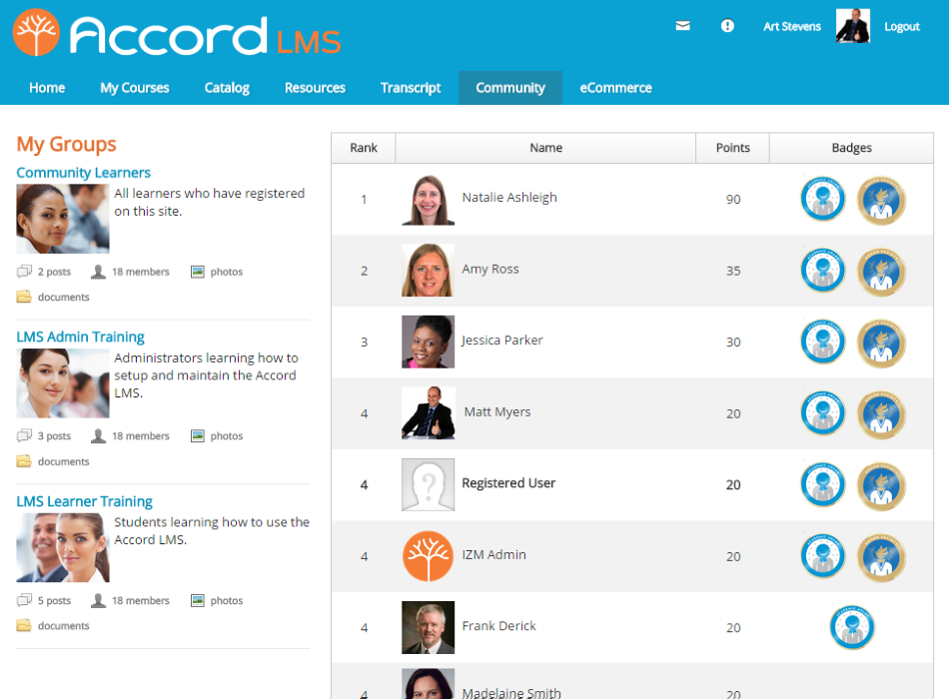The height and width of the screenshot is (699, 949).
Task: Select the name Natalie Ashleigh
Action: pos(509,198)
